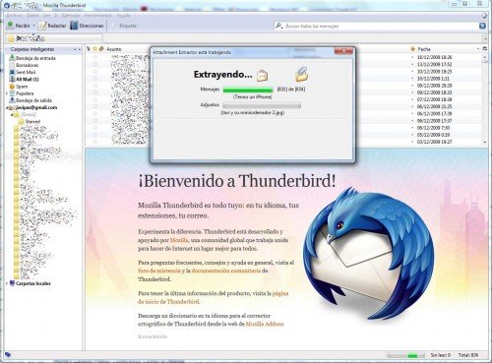
Task: Star the message dated 10/12/2009 1:11
Action: pyautogui.click(x=95, y=79)
